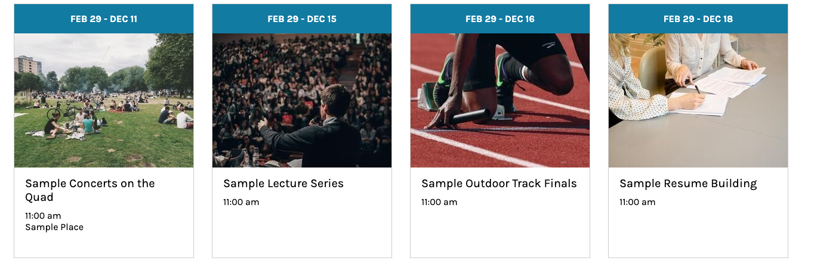Viewport: 814px width, 276px height.
Task: Open the lecture hall audience photo
Action: (302, 100)
